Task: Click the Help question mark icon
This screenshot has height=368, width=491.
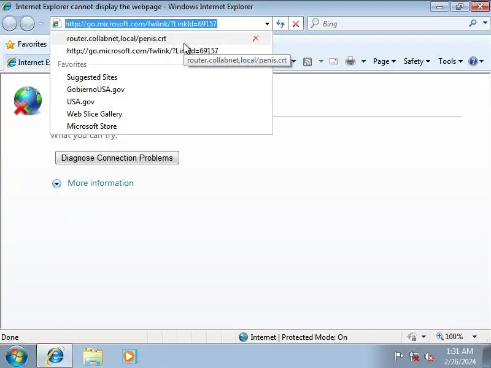Action: [x=473, y=61]
